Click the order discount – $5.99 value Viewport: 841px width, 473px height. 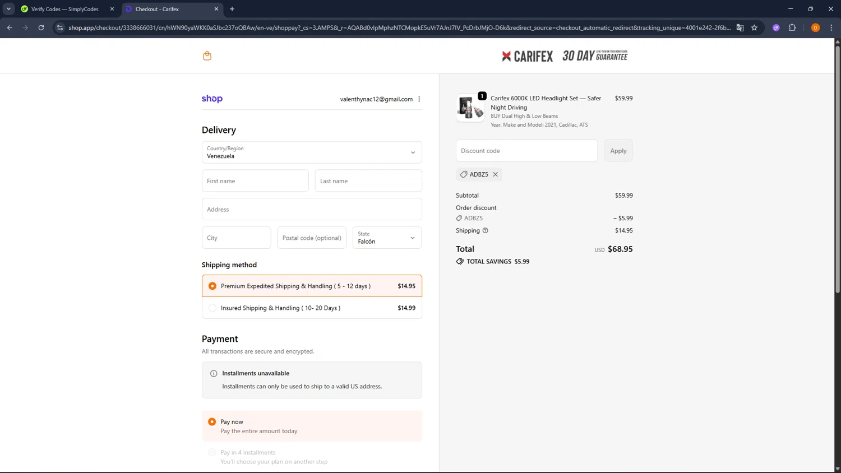click(623, 219)
